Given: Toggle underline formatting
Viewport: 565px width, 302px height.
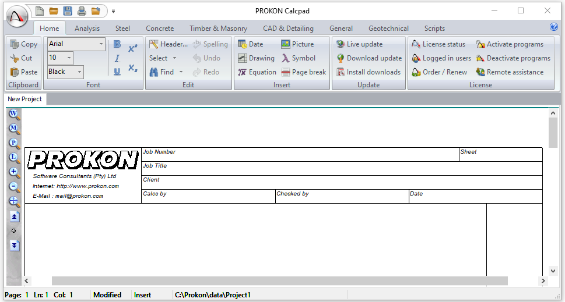Looking at the screenshot, I should pyautogui.click(x=117, y=72).
